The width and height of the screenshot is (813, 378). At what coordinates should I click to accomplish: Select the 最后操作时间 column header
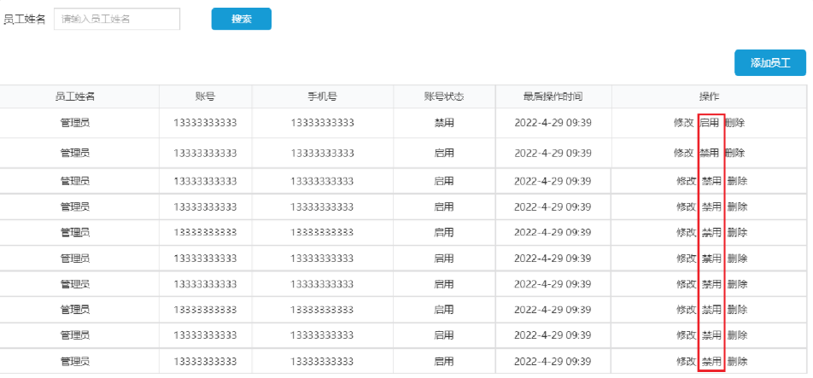pos(553,96)
